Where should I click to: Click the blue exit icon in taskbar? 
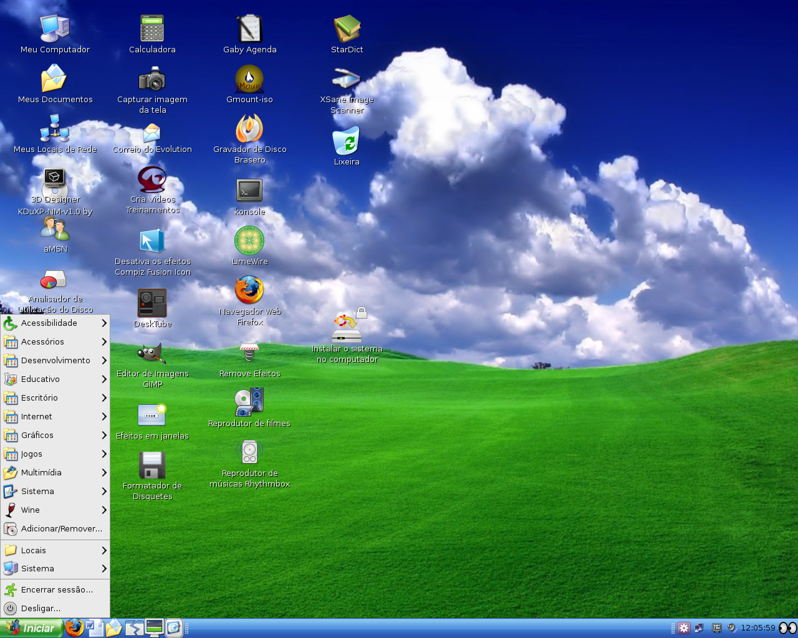[x=174, y=628]
